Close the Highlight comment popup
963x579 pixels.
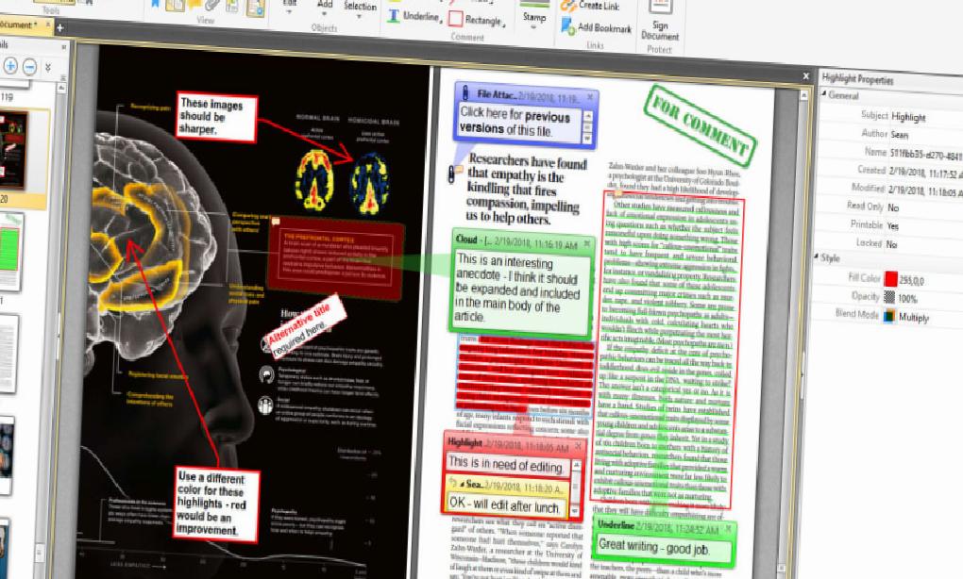pos(577,446)
